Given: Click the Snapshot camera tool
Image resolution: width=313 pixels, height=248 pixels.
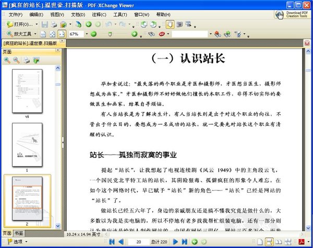Looking at the screenshot, I should click(179, 24).
